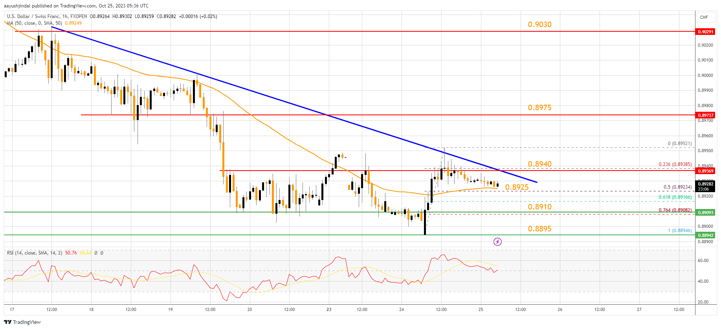The height and width of the screenshot is (329, 721).
Task: Click the RSI value 50.76
Action: click(71, 253)
